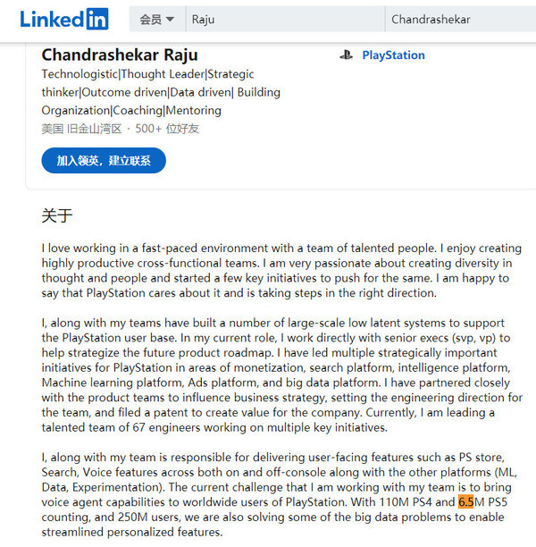The height and width of the screenshot is (547, 536).
Task: Click the 关于 section heading
Action: click(x=56, y=215)
